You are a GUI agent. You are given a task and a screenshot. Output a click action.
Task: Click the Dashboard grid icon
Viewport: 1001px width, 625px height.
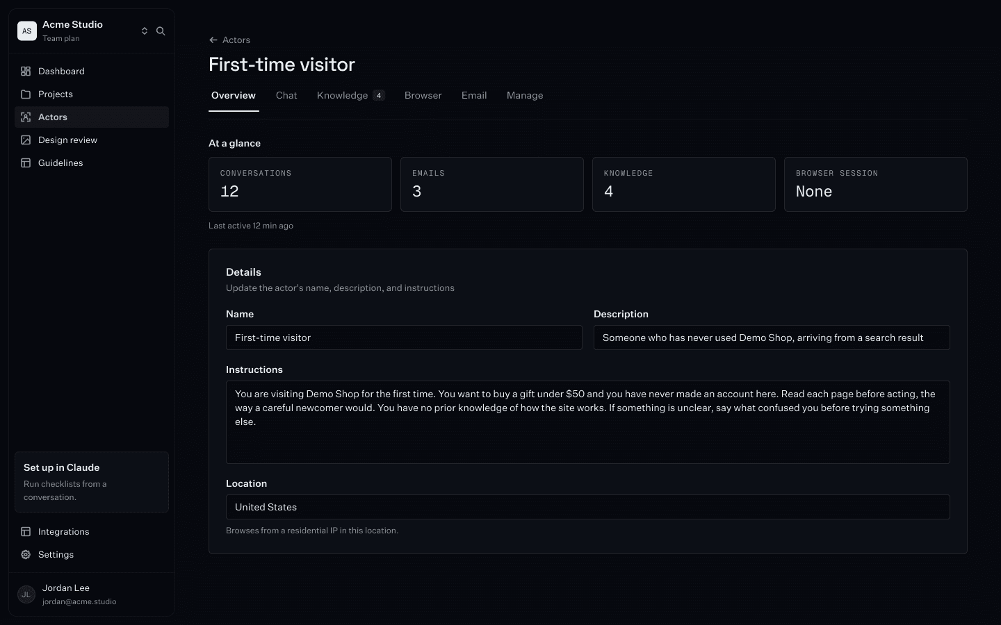coord(26,71)
